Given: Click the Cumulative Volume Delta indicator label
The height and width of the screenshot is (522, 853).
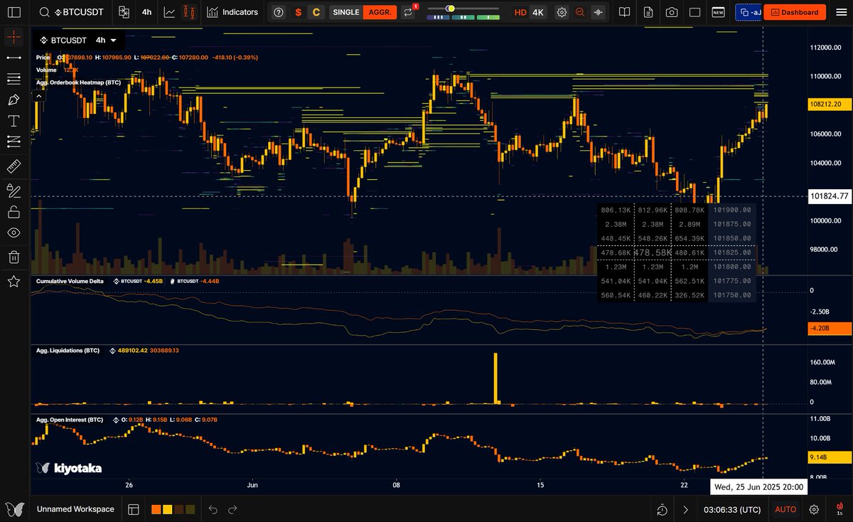Looking at the screenshot, I should [70, 281].
